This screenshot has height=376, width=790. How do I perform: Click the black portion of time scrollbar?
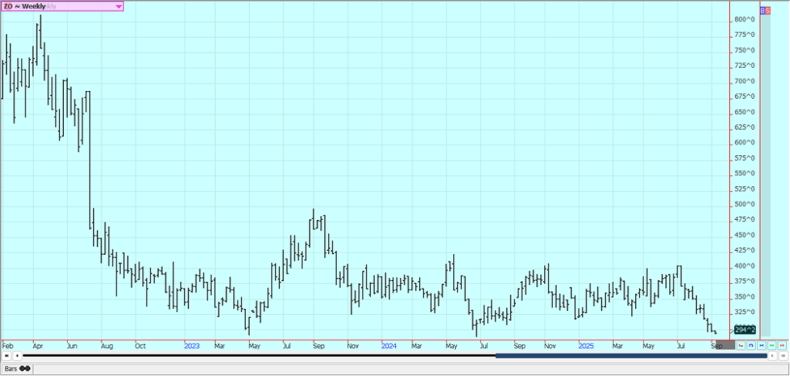click(259, 356)
